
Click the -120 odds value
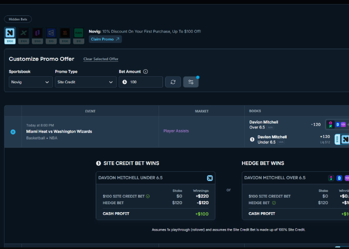point(316,124)
